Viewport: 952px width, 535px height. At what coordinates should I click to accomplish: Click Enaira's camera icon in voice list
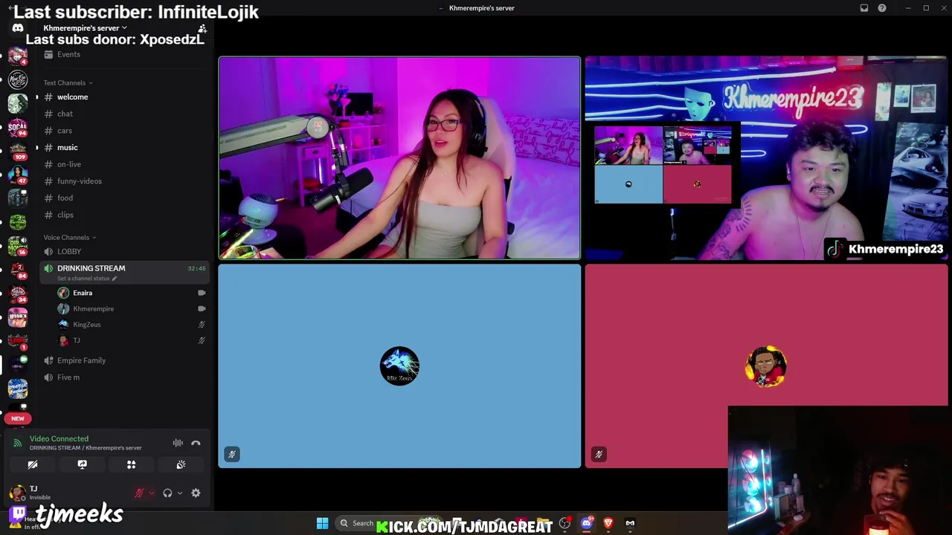coord(202,293)
